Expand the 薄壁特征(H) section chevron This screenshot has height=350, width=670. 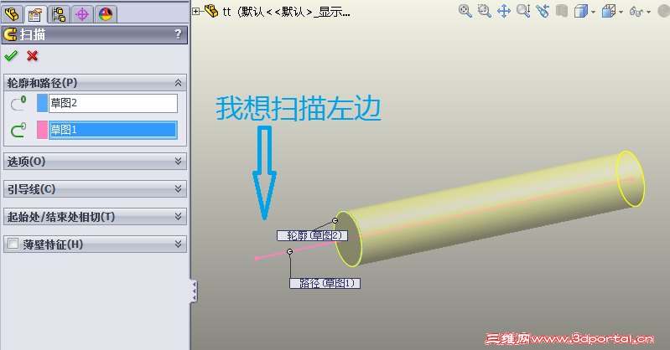click(x=178, y=244)
